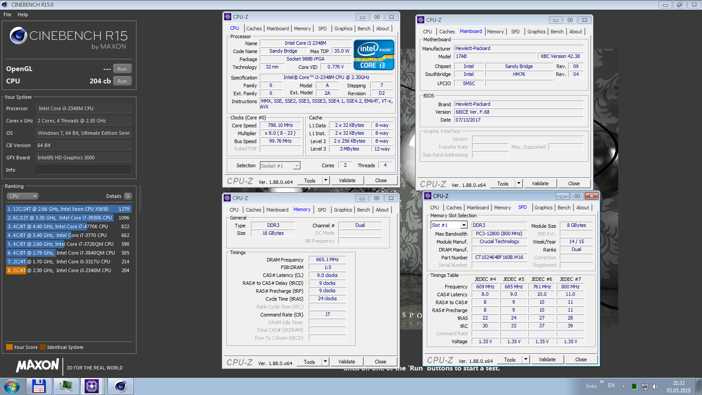This screenshot has width=702, height=395.
Task: Click Tools button in Memory window
Action: click(x=309, y=362)
